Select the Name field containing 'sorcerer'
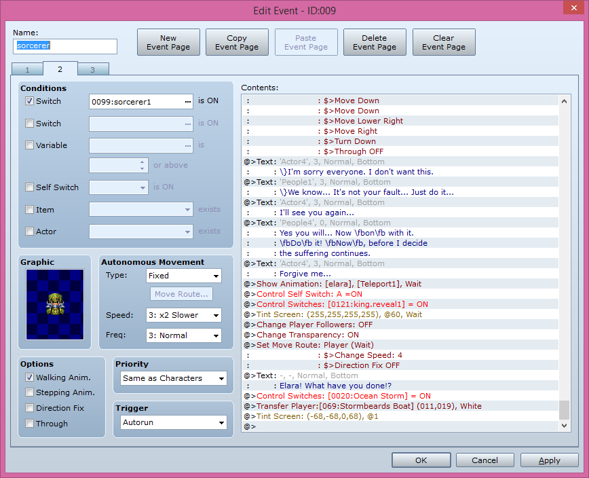589x478 pixels. pyautogui.click(x=65, y=46)
